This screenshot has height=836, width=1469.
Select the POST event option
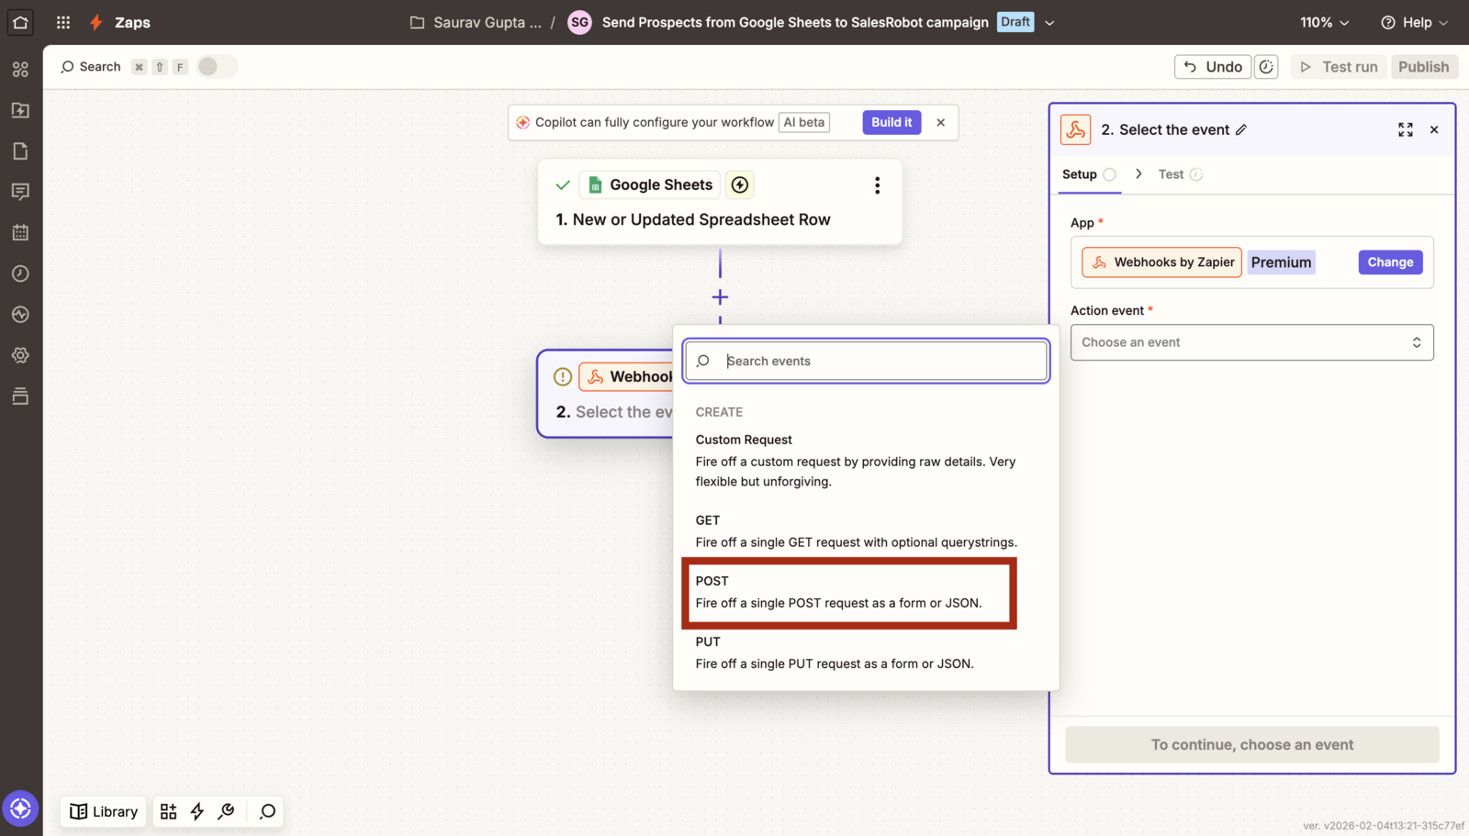848,592
